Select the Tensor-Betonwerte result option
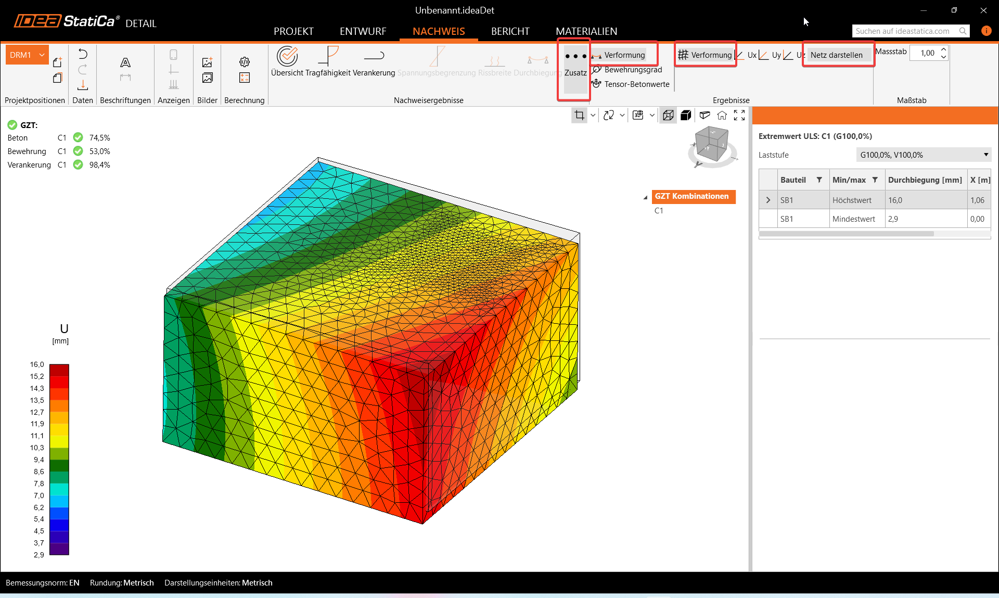This screenshot has width=999, height=598. (636, 84)
